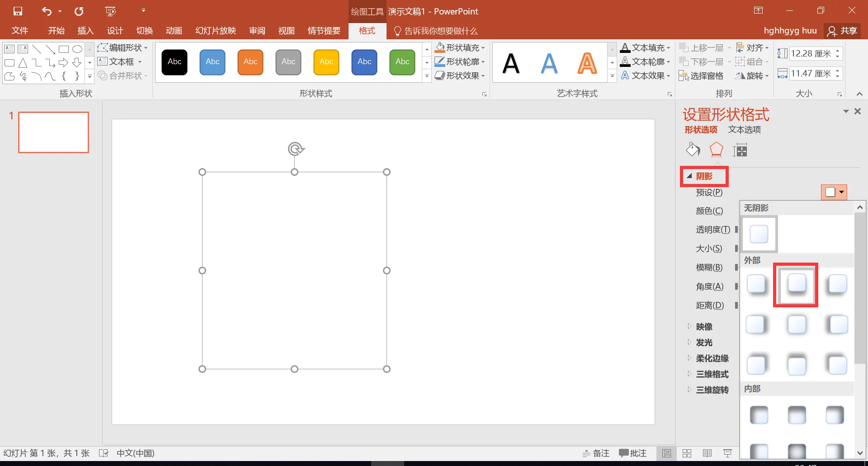868x466 pixels.
Task: Open Align (对齐) dropdown
Action: pyautogui.click(x=752, y=47)
